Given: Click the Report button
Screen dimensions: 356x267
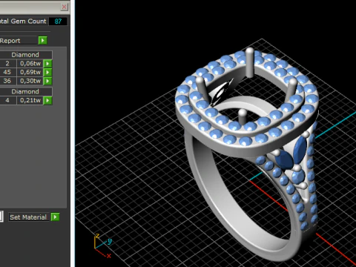Looking at the screenshot, I should (18, 41).
